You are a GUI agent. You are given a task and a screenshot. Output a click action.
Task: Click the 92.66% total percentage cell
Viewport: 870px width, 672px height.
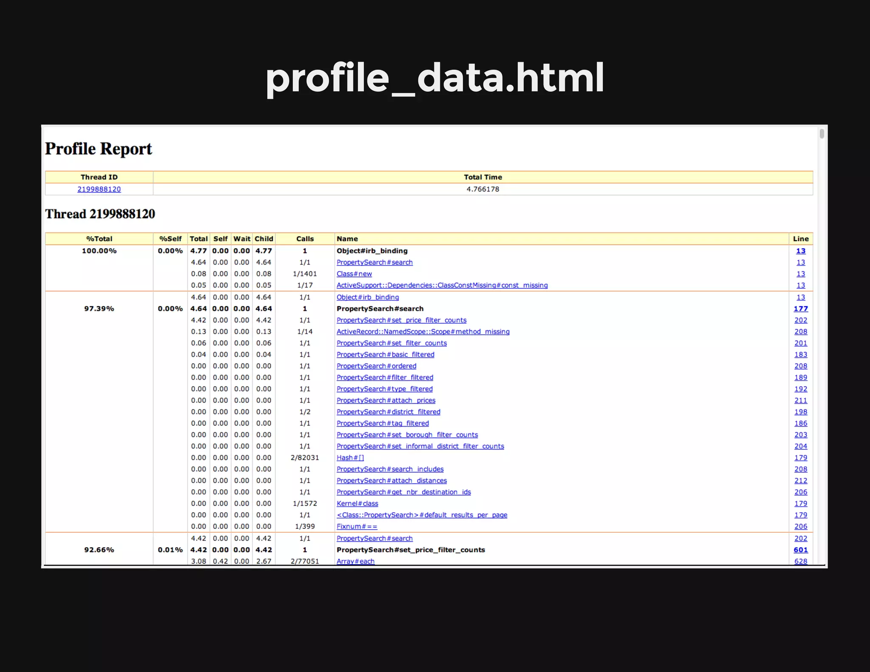point(99,550)
